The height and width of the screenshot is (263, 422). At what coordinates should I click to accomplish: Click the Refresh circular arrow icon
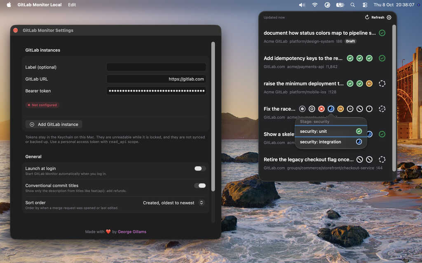click(367, 17)
